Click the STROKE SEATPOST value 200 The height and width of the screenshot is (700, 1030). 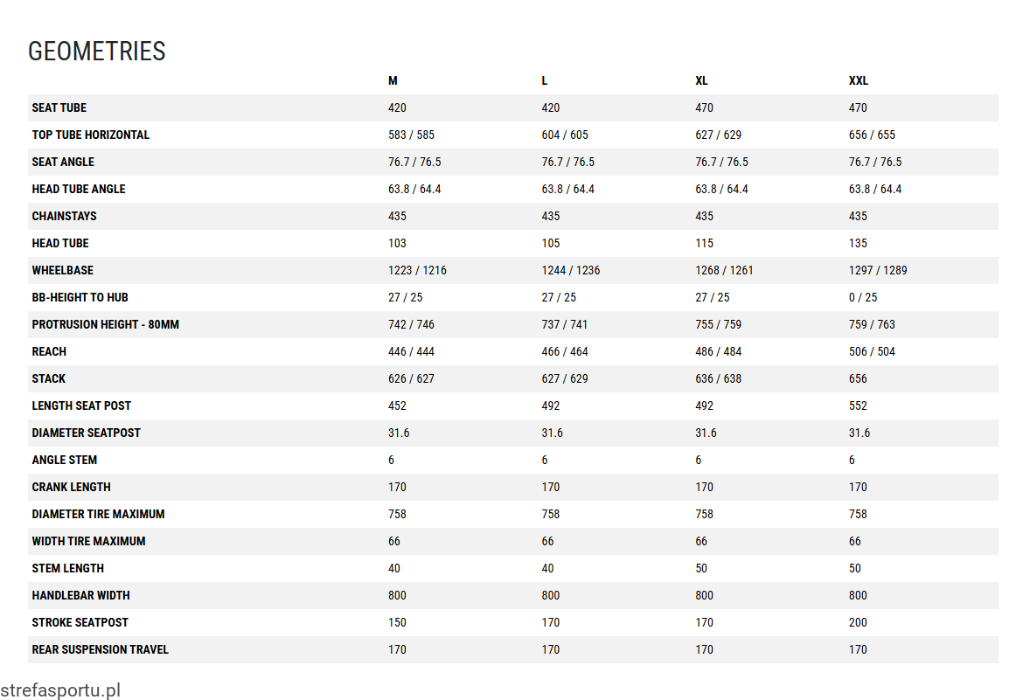858,622
